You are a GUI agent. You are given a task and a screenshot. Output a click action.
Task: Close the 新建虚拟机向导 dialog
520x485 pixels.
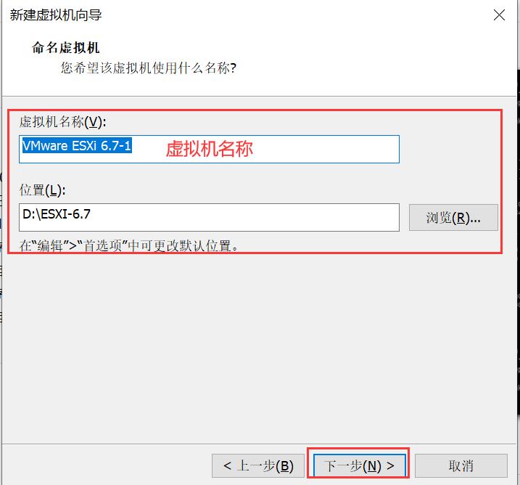(499, 15)
